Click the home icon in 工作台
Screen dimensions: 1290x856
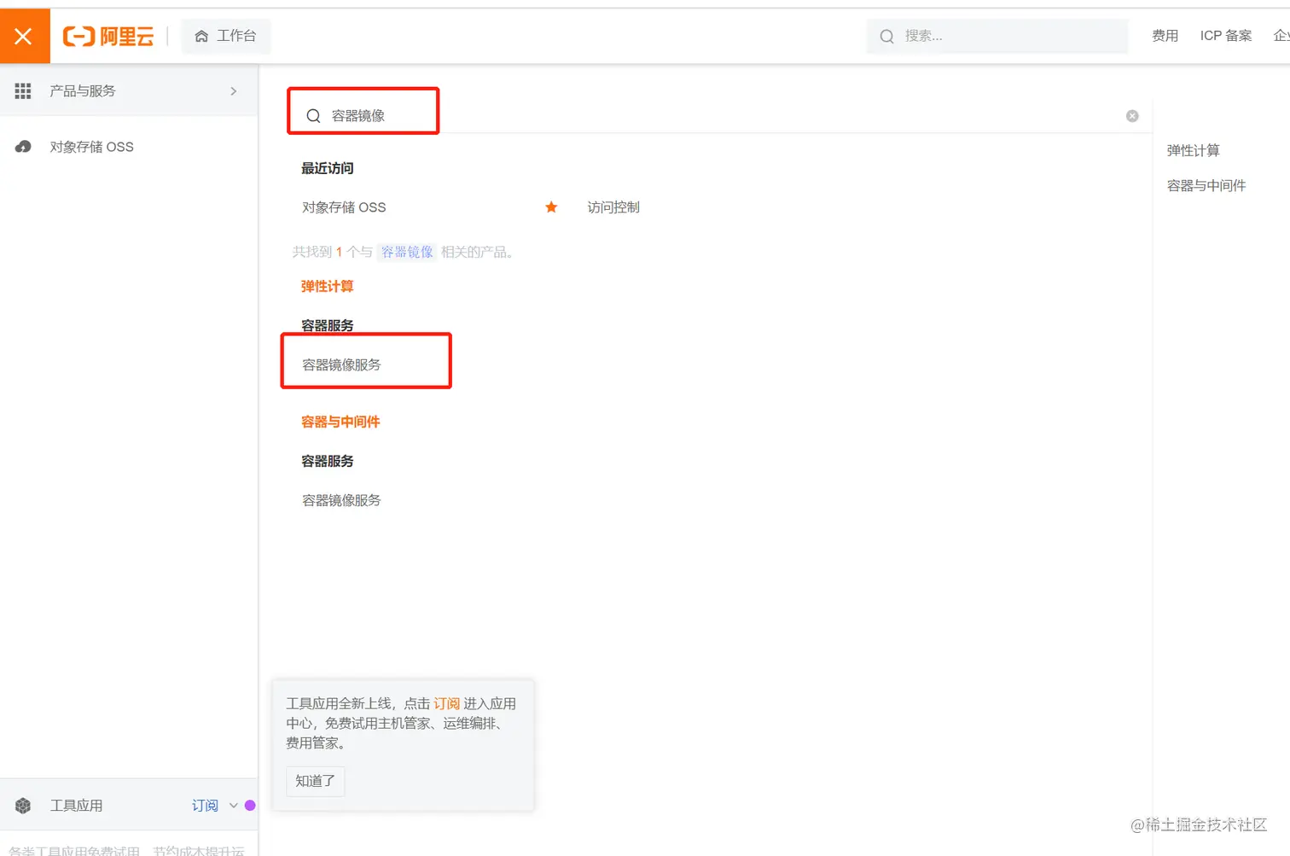point(201,36)
